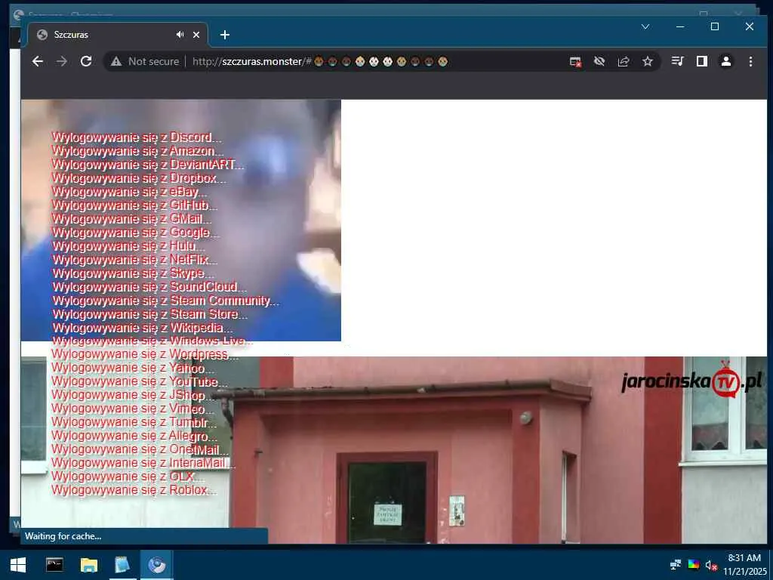Viewport: 773px width, 580px height.
Task: Share this page via share icon
Action: (624, 61)
